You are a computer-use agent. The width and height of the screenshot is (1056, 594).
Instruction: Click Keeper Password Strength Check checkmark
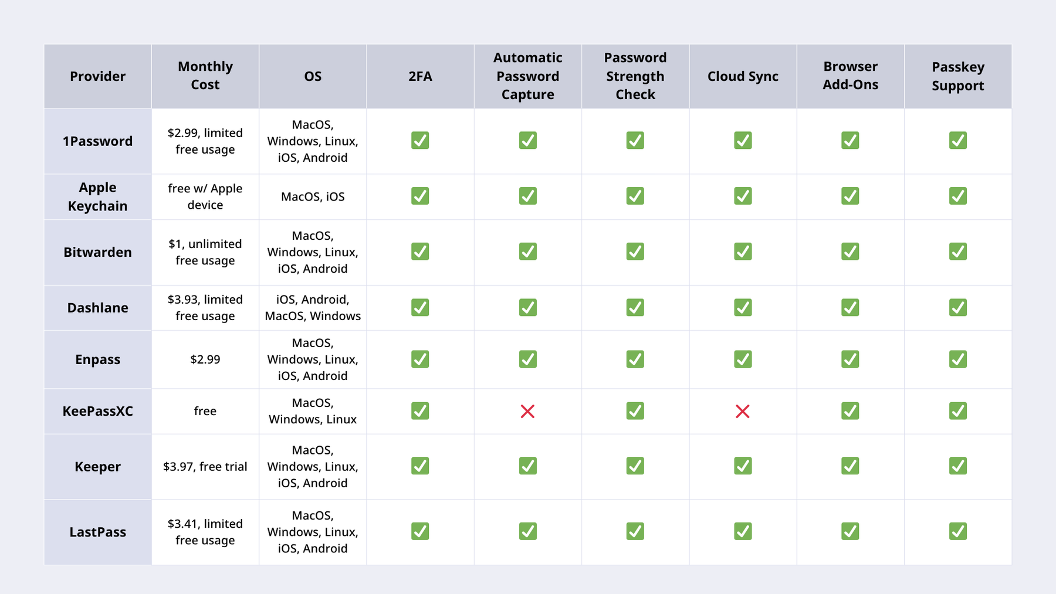tap(635, 466)
